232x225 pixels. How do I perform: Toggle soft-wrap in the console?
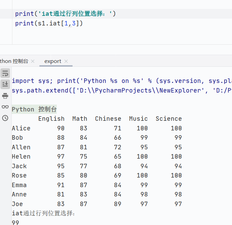tap(5, 73)
